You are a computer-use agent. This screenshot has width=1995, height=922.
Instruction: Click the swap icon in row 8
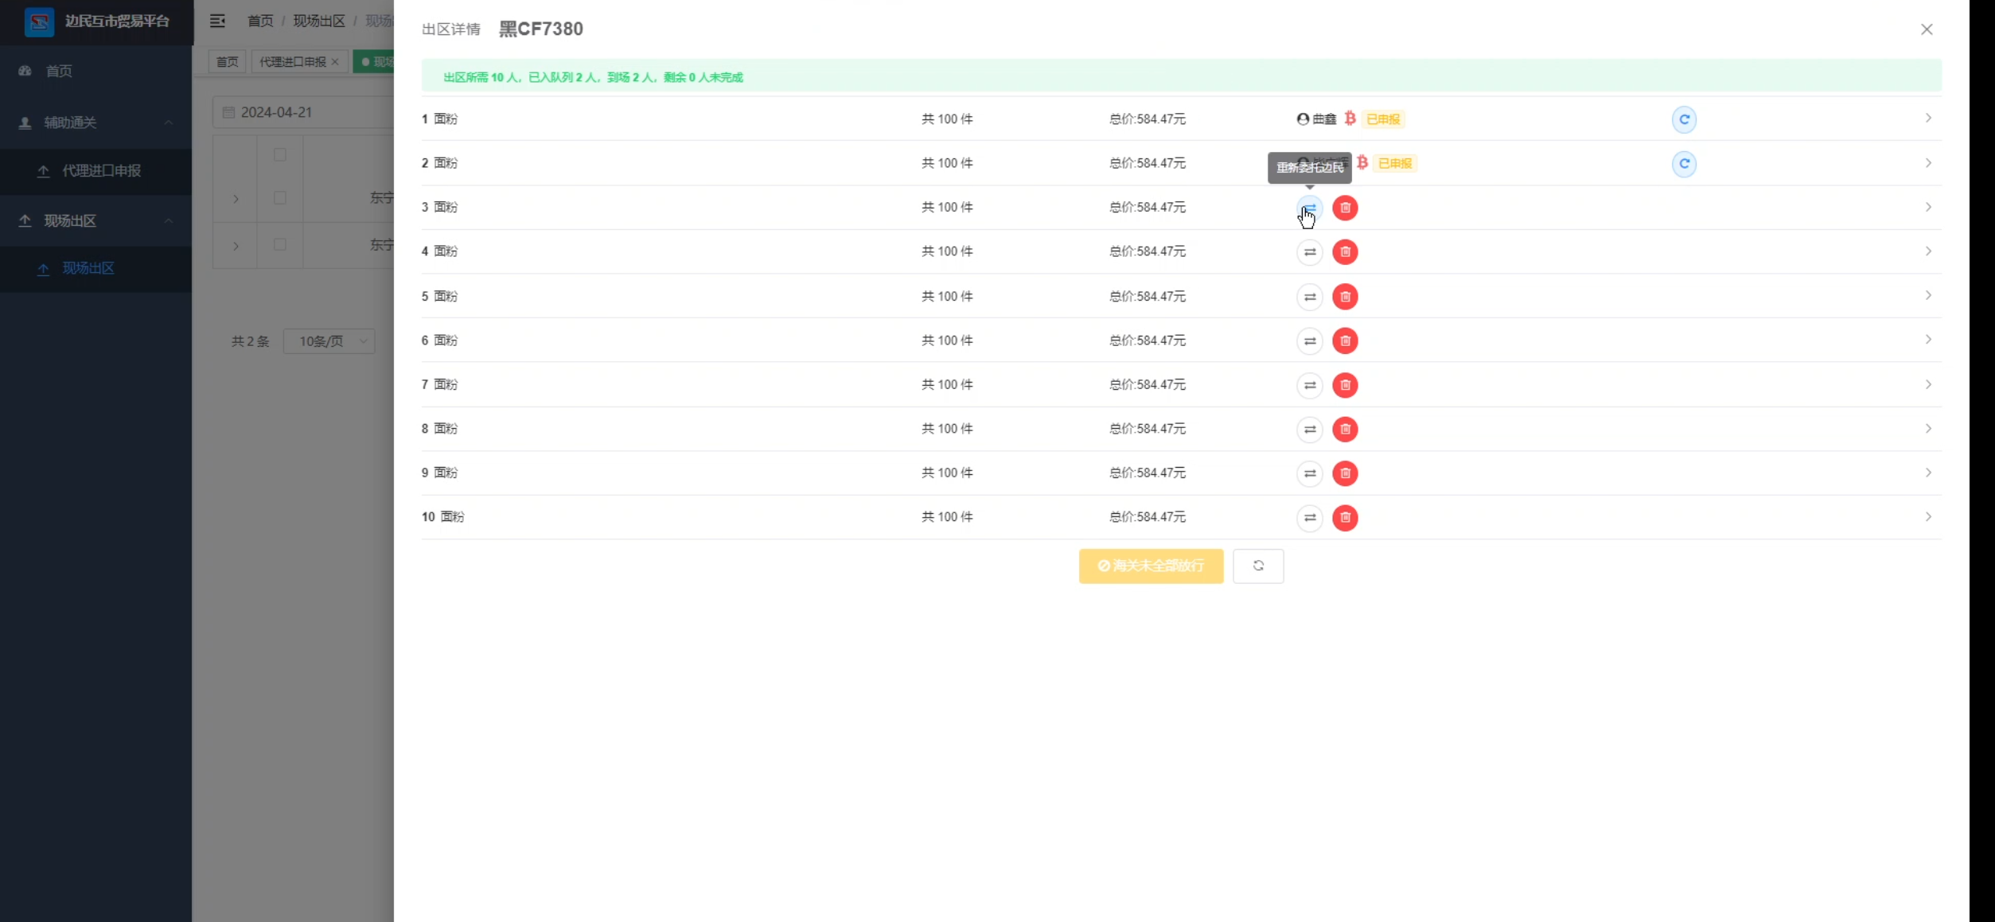[x=1309, y=430]
